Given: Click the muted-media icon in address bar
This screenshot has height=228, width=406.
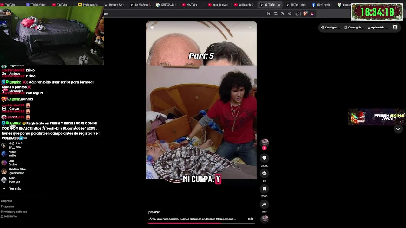Looking at the screenshot, I should (x=268, y=14).
